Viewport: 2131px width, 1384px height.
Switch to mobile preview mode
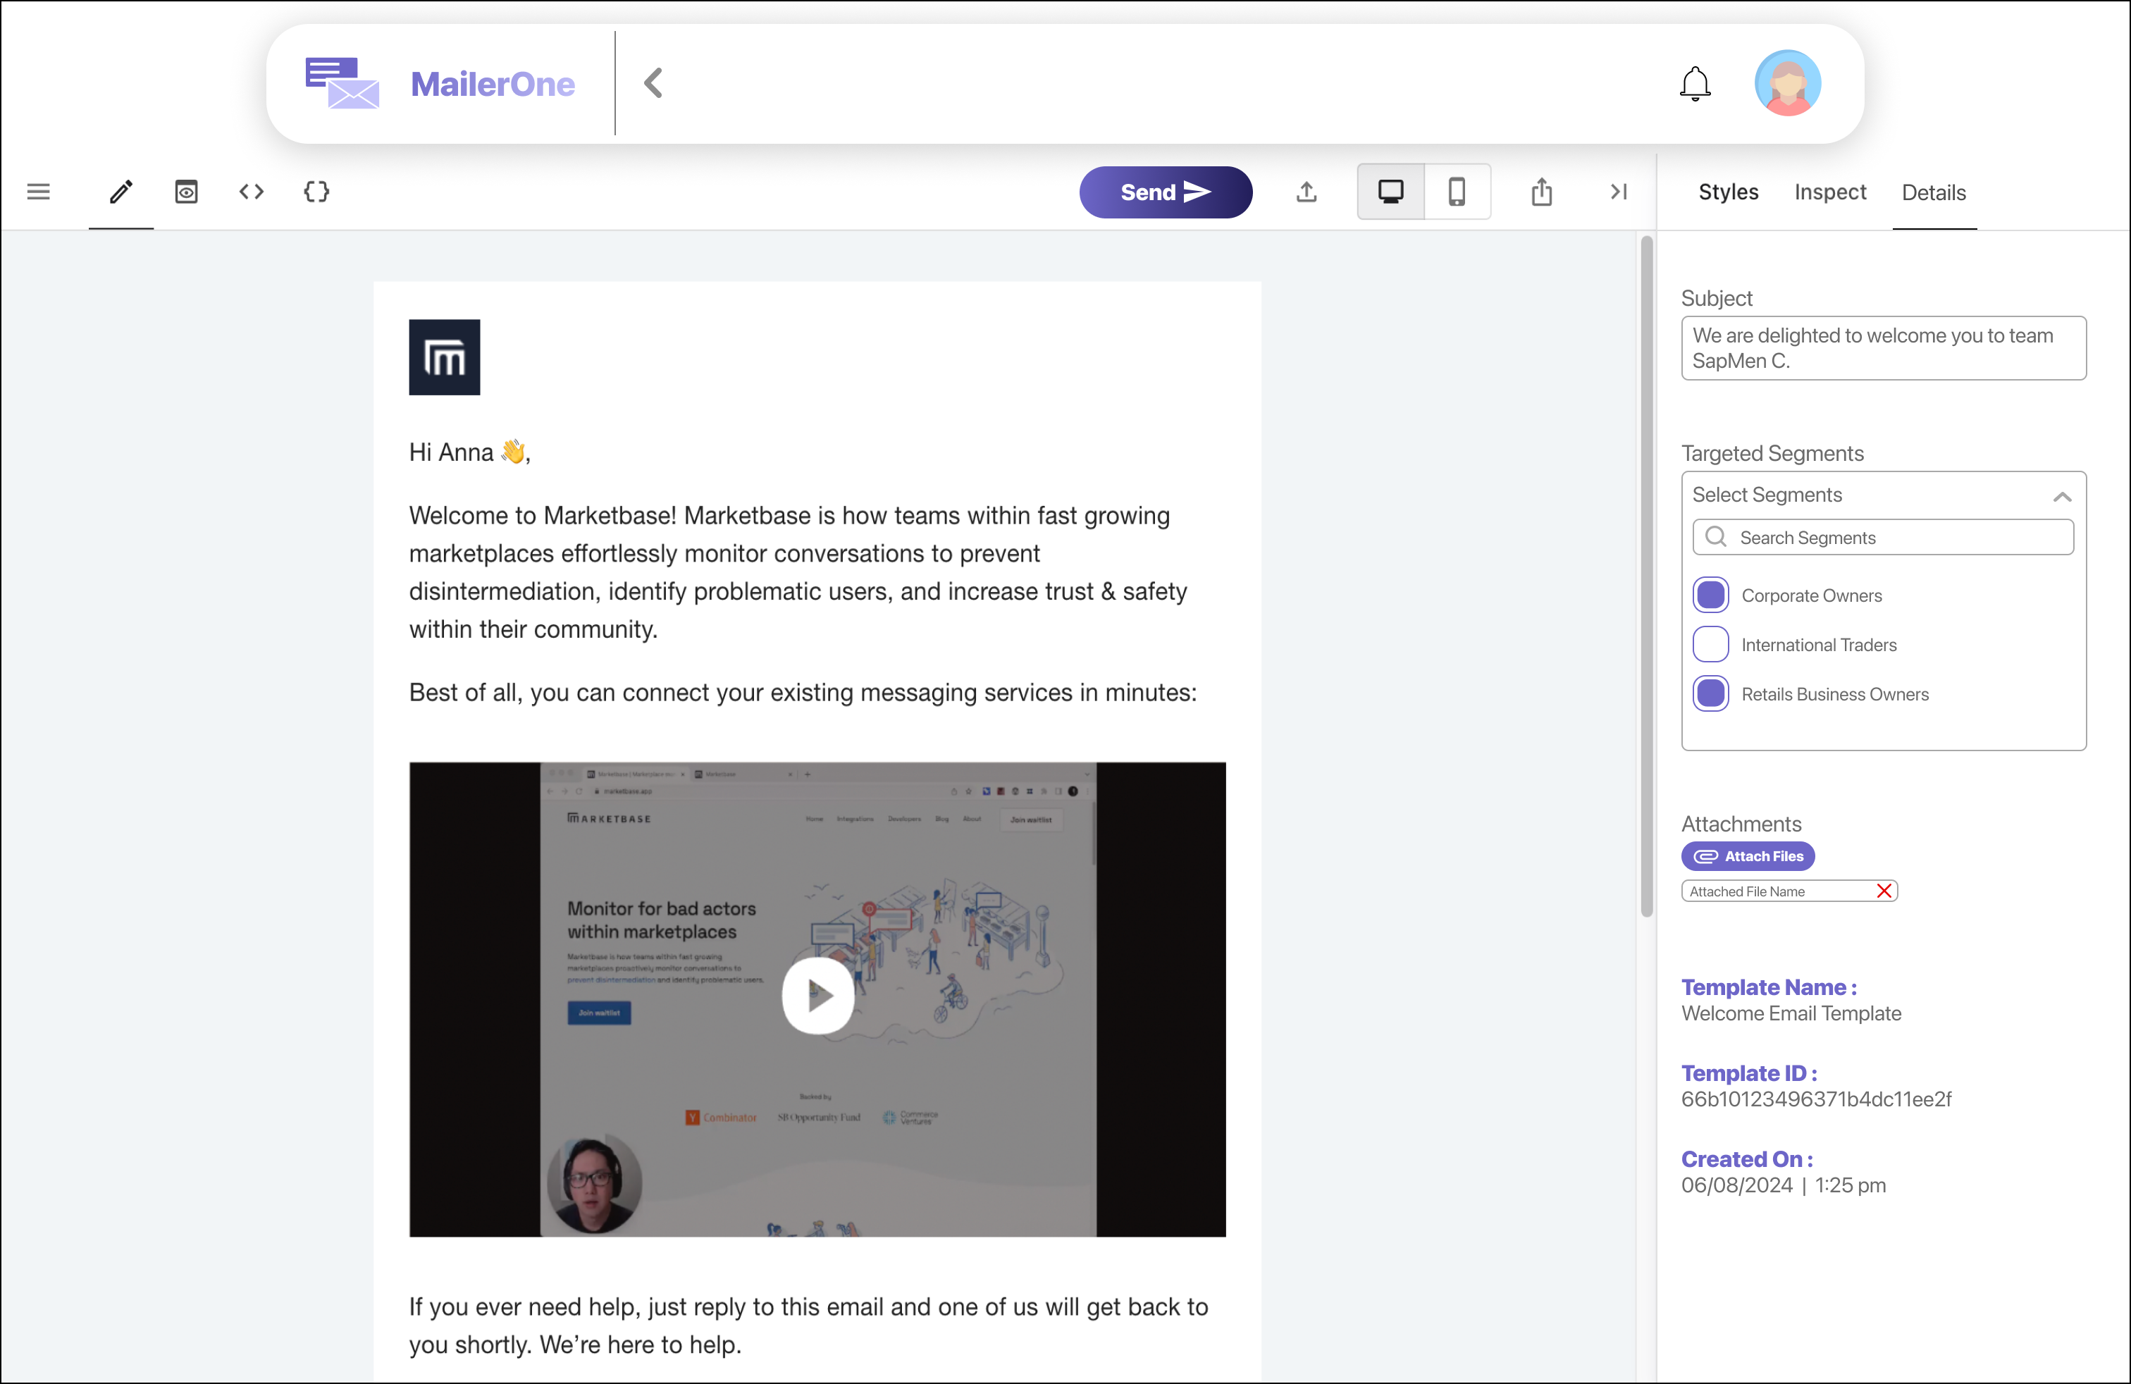1458,192
